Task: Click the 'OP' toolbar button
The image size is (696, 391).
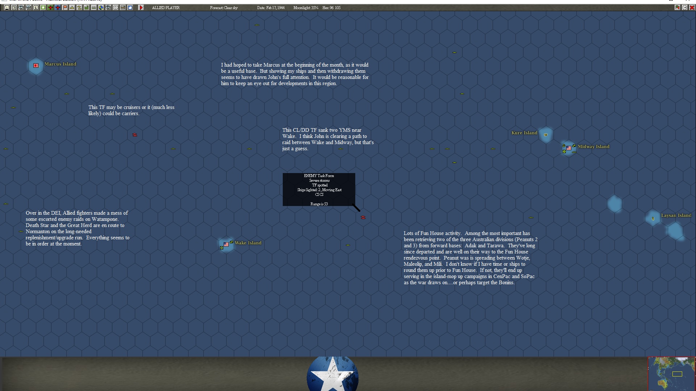Action: 116,8
